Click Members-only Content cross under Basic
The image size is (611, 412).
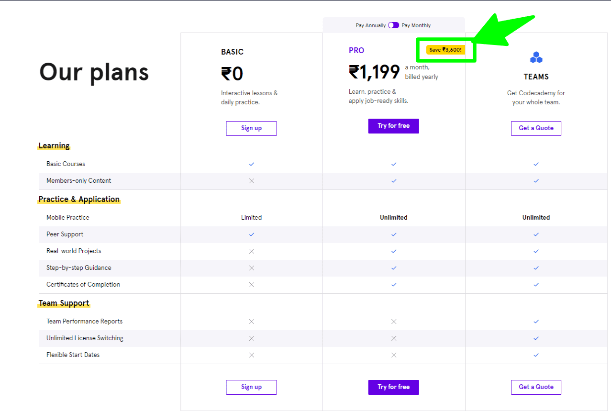click(x=252, y=181)
